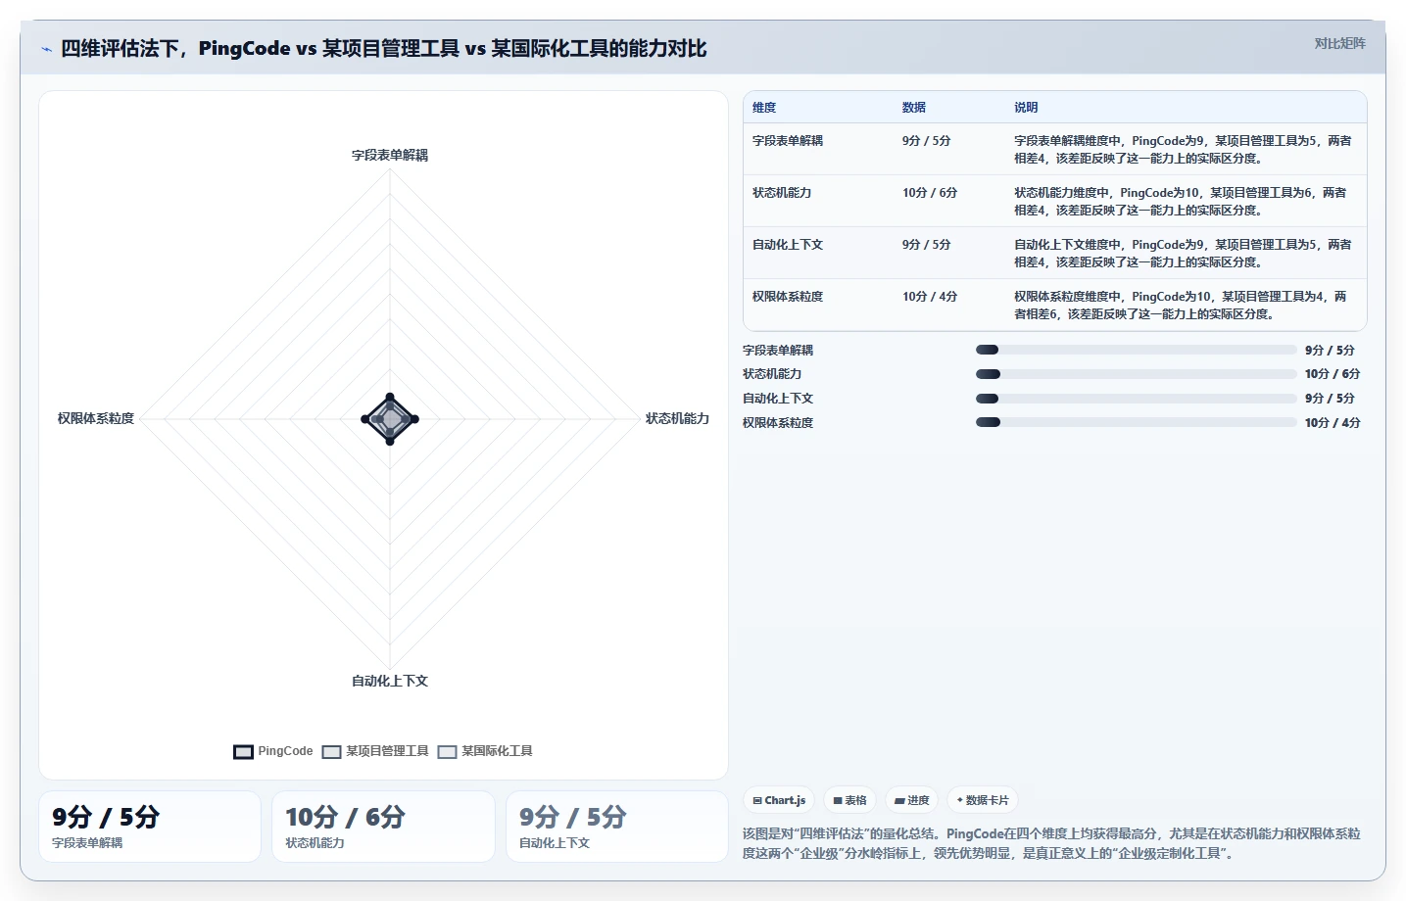Toggle the 某国际化工具 legend swatch
Viewport: 1406px width, 901px height.
(x=447, y=752)
